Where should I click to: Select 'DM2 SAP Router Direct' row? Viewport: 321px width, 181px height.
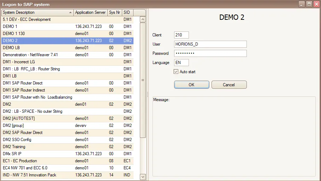click(67, 133)
